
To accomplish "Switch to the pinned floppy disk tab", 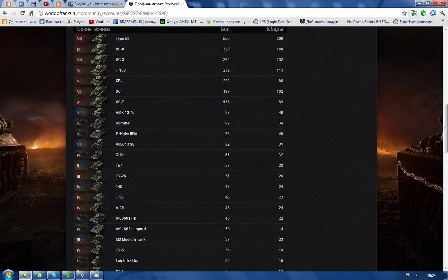I will [34, 4].
